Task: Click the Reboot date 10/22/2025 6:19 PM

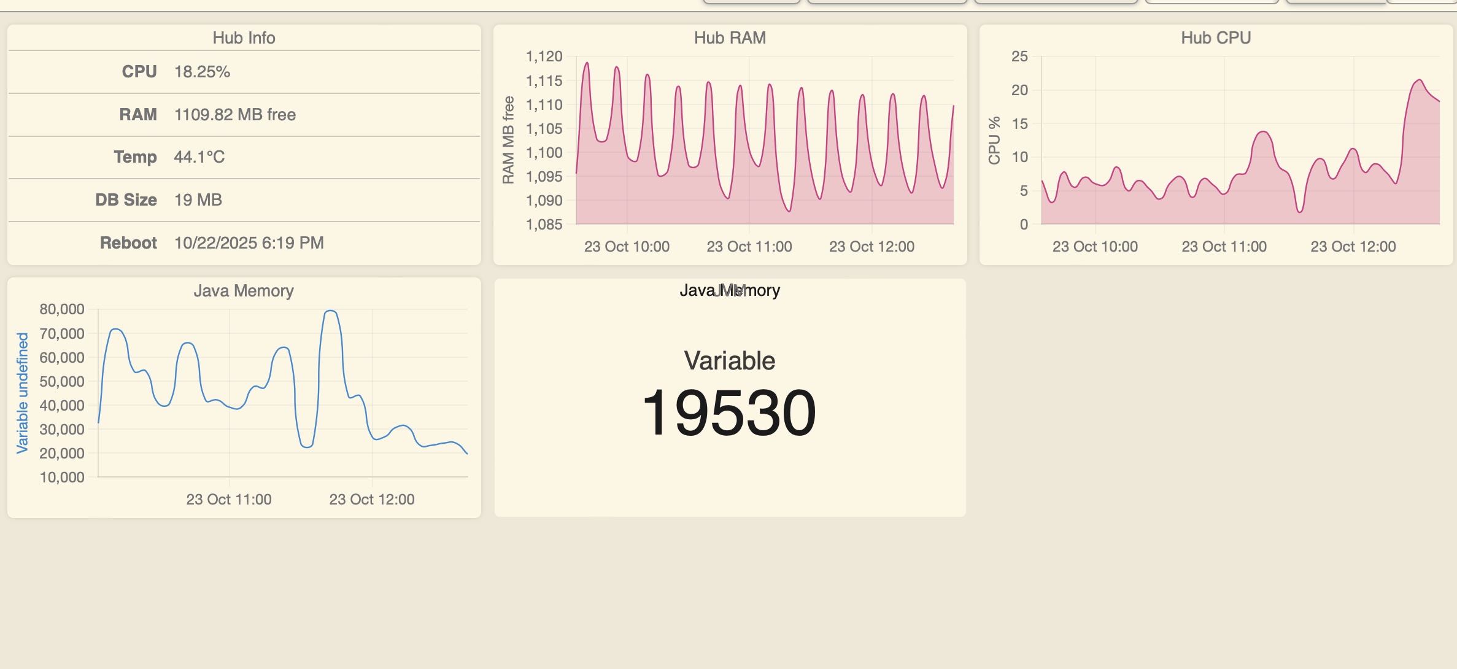Action: tap(249, 243)
